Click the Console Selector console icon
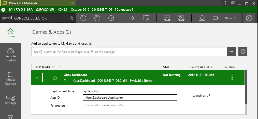The width and height of the screenshot is (258, 119). pyautogui.click(x=7, y=18)
